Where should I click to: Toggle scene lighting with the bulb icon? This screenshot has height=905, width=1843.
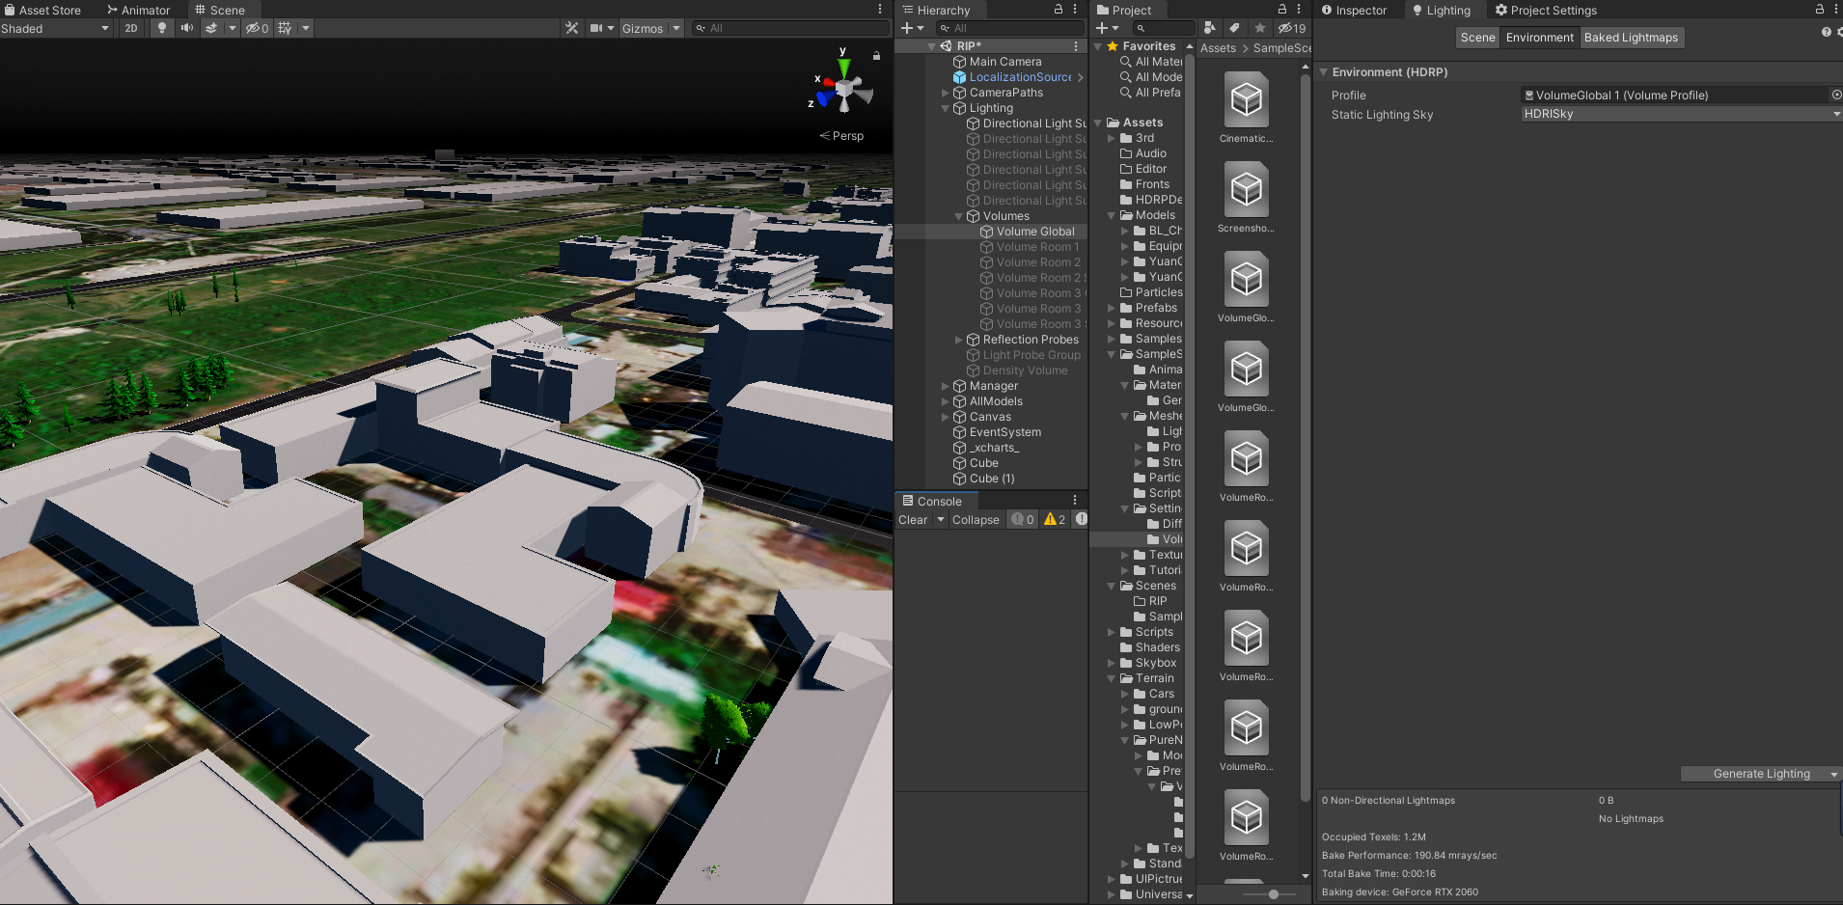click(x=161, y=28)
